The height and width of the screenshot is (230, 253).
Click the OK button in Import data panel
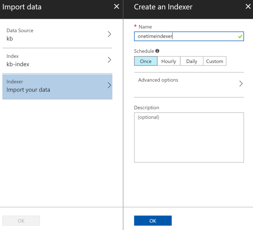coord(21,220)
